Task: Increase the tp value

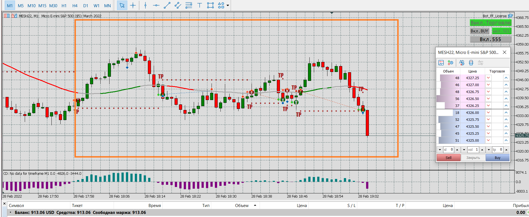Action: (x=506, y=150)
